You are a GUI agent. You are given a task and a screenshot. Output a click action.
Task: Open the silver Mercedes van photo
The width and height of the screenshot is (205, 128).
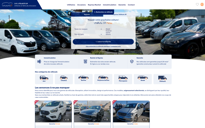point(131,111)
